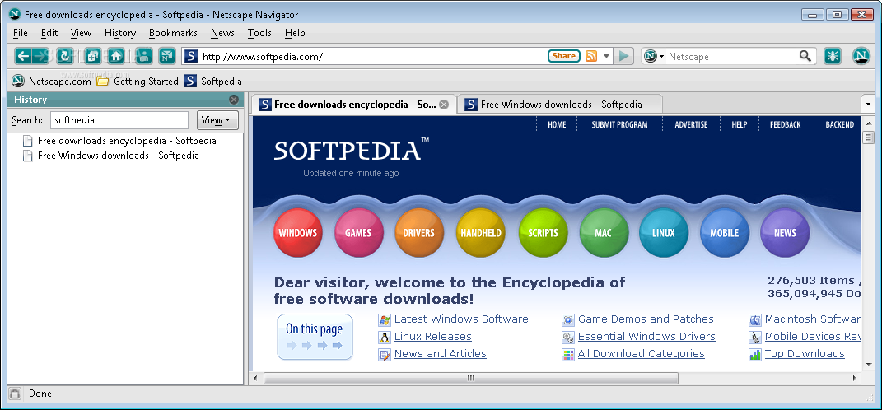Close the Free downloads encyclopedia tab
882x410 pixels.
click(444, 104)
